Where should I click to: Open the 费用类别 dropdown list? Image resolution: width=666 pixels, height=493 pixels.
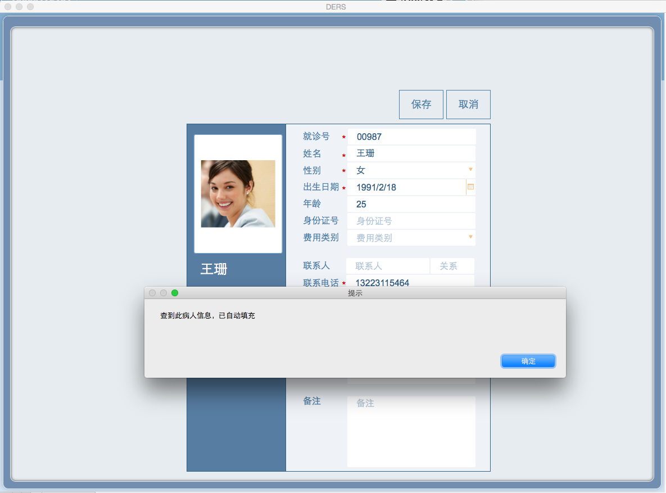[x=470, y=237]
